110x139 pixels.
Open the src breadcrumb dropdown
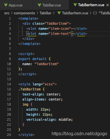(7, 13)
